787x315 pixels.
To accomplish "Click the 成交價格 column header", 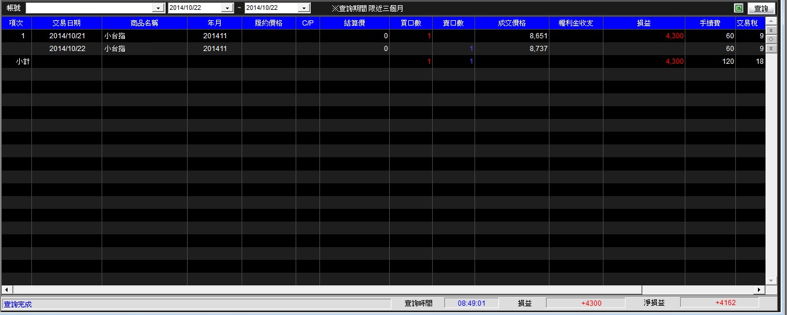I will pos(512,23).
